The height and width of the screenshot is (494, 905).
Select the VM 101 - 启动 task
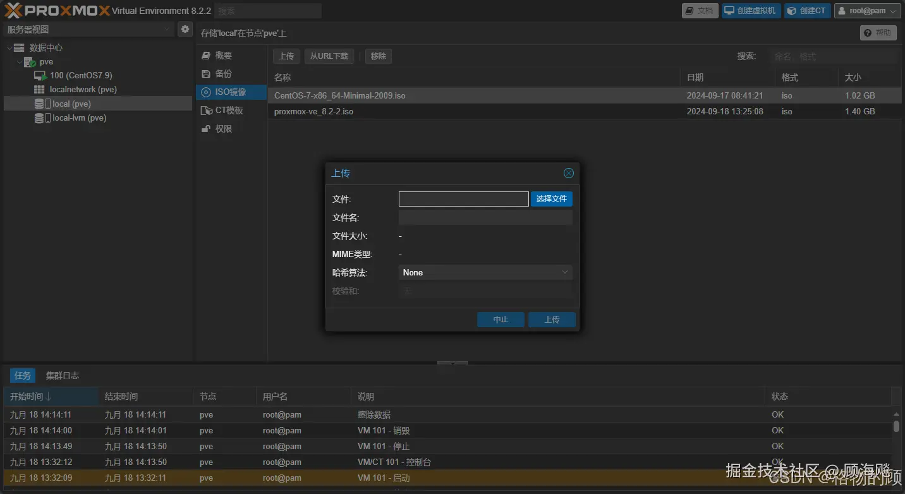[447, 478]
